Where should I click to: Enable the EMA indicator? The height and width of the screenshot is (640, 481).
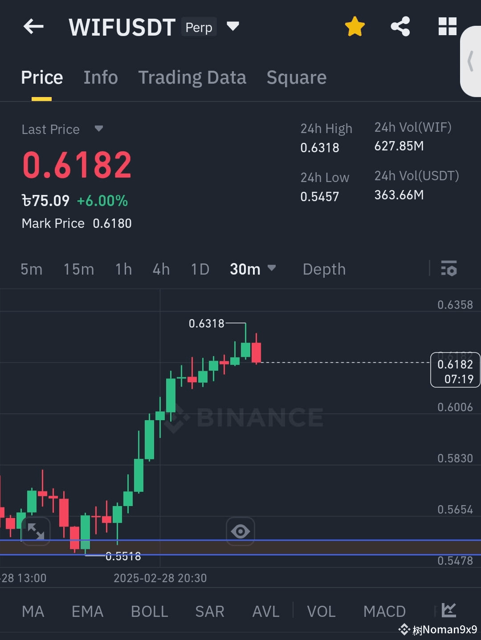pos(87,612)
